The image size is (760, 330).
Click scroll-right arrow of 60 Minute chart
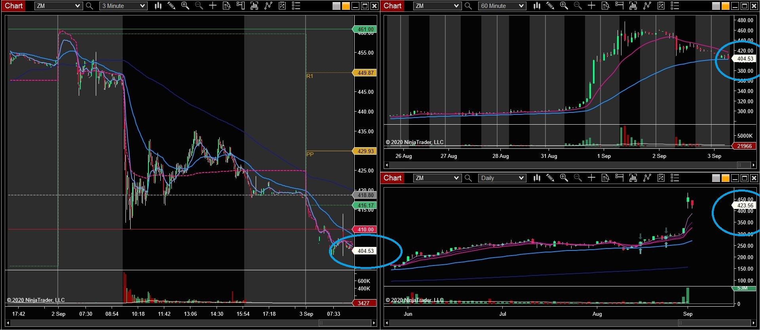pos(753,165)
